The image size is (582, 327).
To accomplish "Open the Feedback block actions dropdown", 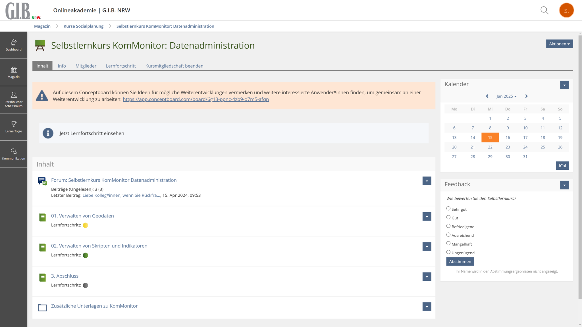I will 564,185.
